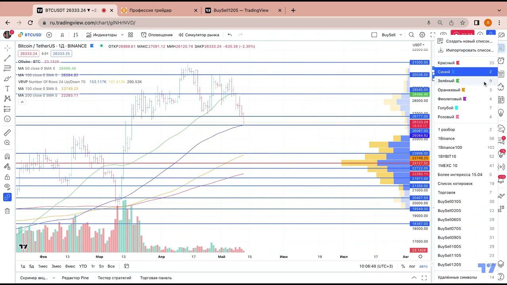
Task: Open the candle chart type selector
Action: pos(76,35)
